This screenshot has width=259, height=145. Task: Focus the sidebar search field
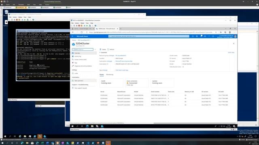83,50
